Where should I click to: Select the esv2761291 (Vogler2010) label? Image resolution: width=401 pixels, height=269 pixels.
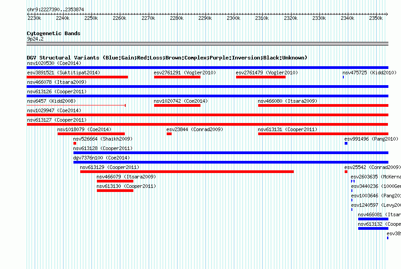click(x=185, y=73)
